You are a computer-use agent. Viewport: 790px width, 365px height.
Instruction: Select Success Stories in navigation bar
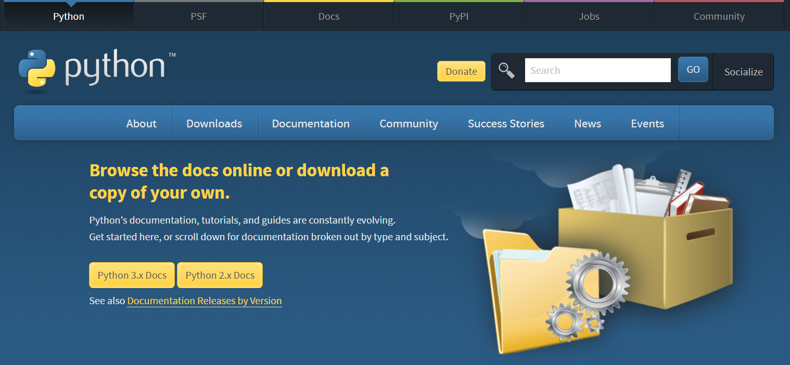point(506,124)
